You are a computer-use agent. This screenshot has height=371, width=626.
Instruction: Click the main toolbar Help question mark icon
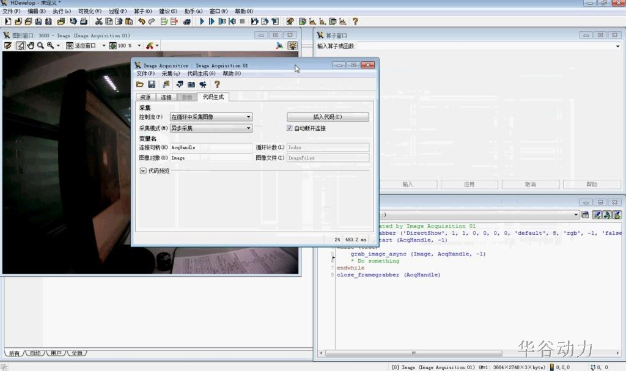[x=355, y=21]
